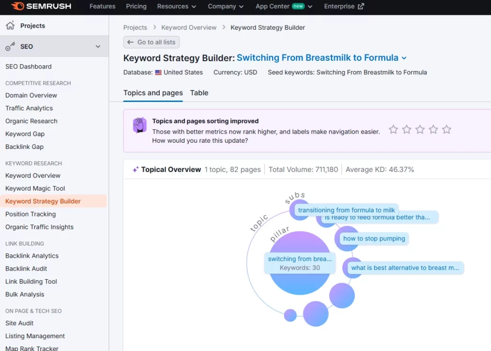This screenshot has height=351, width=491.
Task: Click 'Currency: USD' text
Action: (x=235, y=72)
